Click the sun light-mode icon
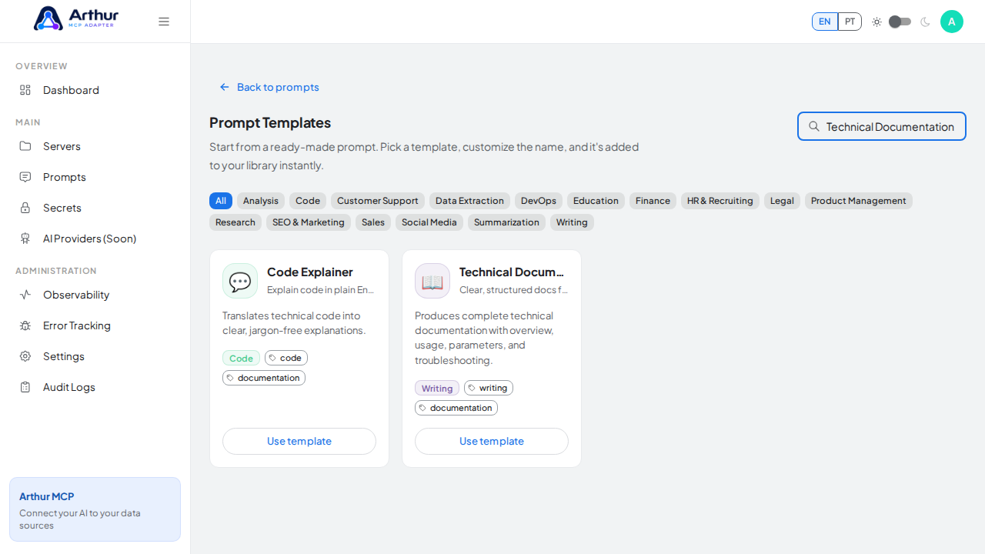 (876, 22)
